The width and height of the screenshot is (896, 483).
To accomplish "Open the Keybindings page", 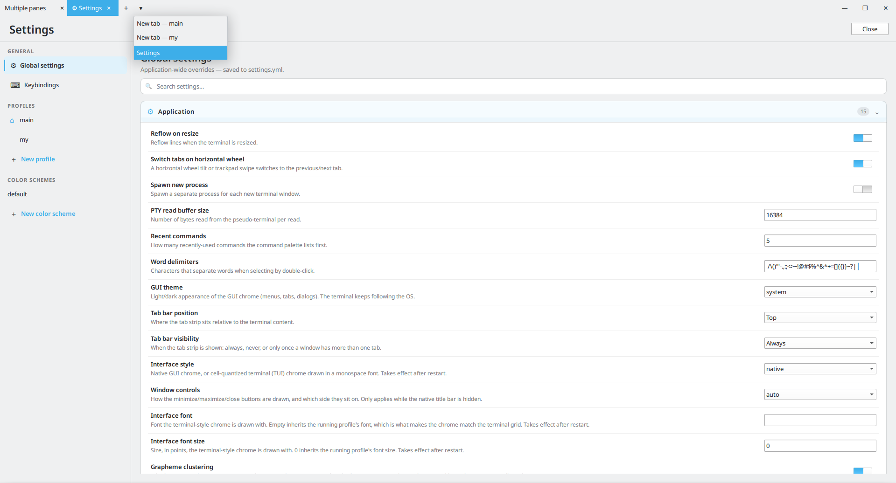I will [65, 85].
